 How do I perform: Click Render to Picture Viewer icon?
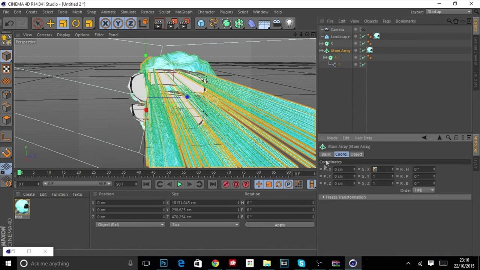point(171,24)
